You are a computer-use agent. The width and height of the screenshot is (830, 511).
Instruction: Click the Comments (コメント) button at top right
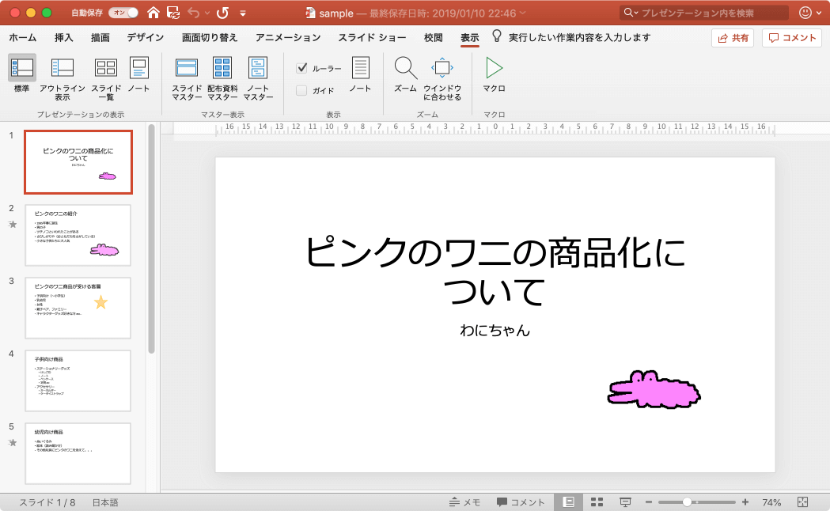click(x=791, y=38)
